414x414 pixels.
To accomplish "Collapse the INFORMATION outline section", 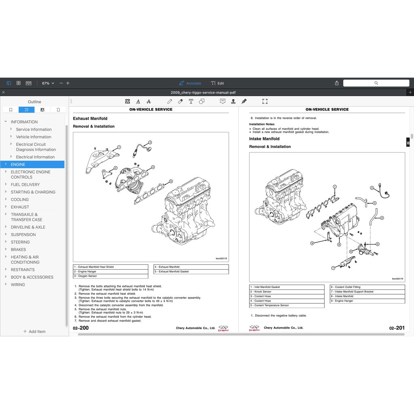I will pos(5,122).
